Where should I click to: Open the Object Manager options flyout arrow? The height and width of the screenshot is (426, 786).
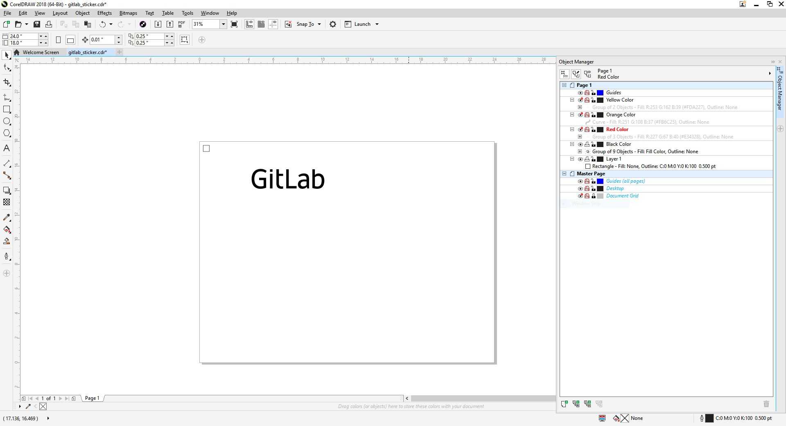point(770,74)
